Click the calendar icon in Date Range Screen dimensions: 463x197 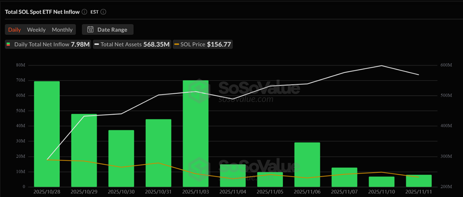90,30
